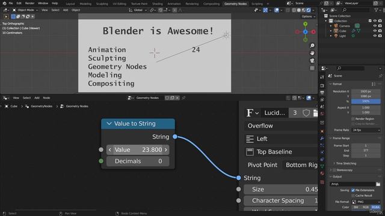Open Tool properties tab icon

pos(322,77)
